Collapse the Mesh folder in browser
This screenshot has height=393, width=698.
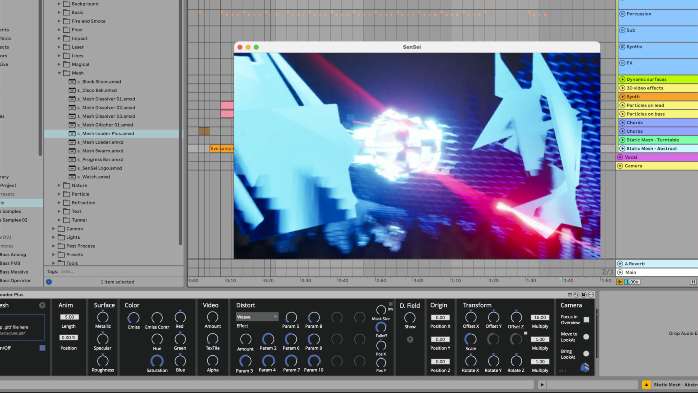(59, 73)
